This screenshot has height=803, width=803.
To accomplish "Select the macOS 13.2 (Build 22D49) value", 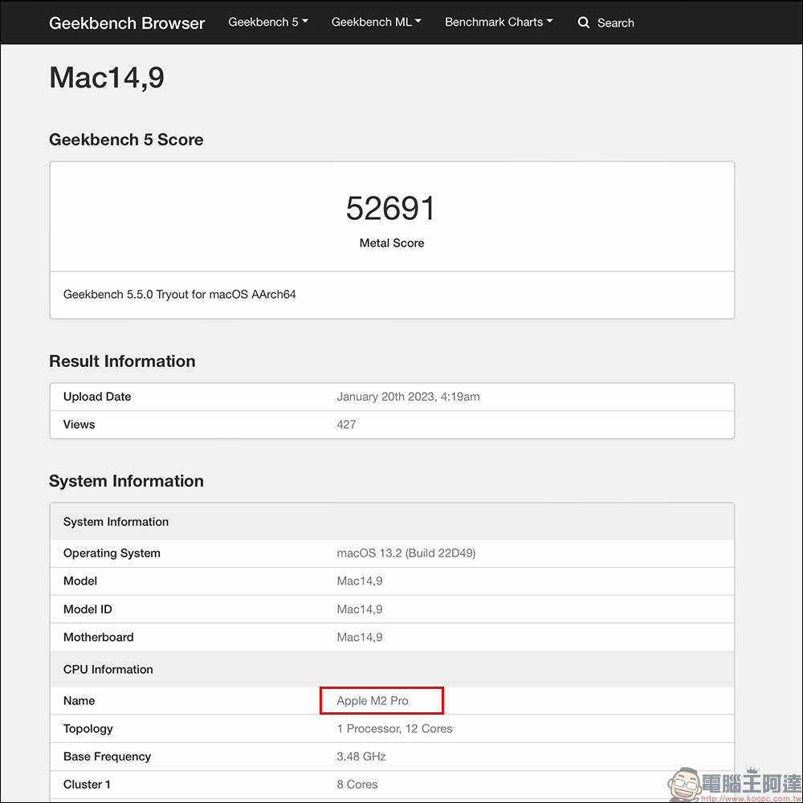I will 406,553.
